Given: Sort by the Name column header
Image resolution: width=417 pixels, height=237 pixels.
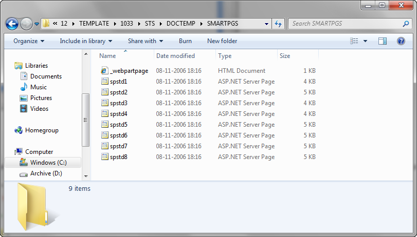Looking at the screenshot, I should (x=107, y=56).
